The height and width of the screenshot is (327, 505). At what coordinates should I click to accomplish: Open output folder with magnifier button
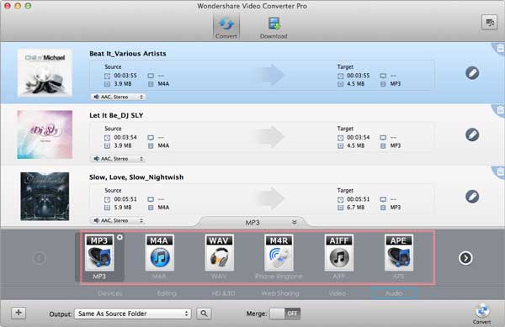[x=204, y=314]
